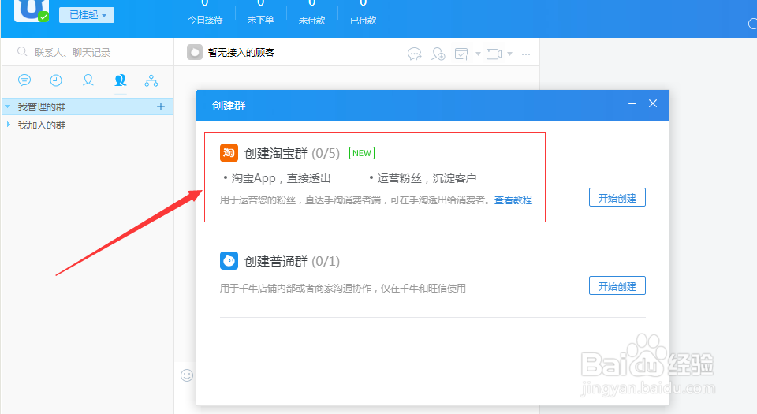757x414 pixels.
Task: Click the green NEW badge
Action: pos(362,153)
